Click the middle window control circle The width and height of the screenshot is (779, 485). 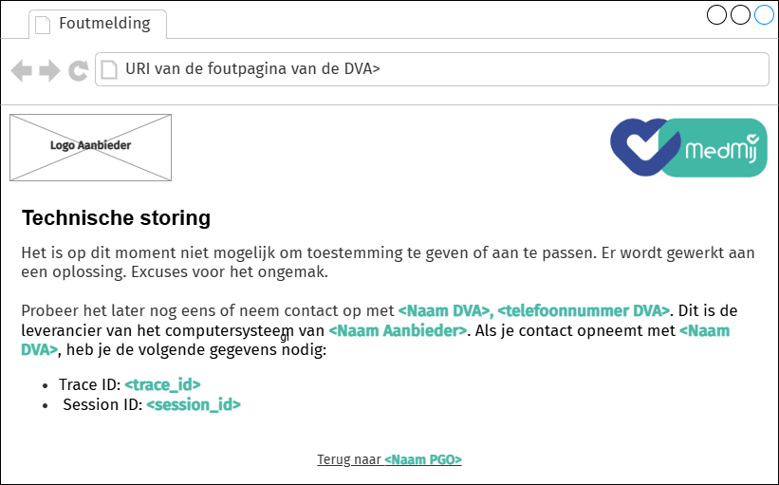[741, 15]
